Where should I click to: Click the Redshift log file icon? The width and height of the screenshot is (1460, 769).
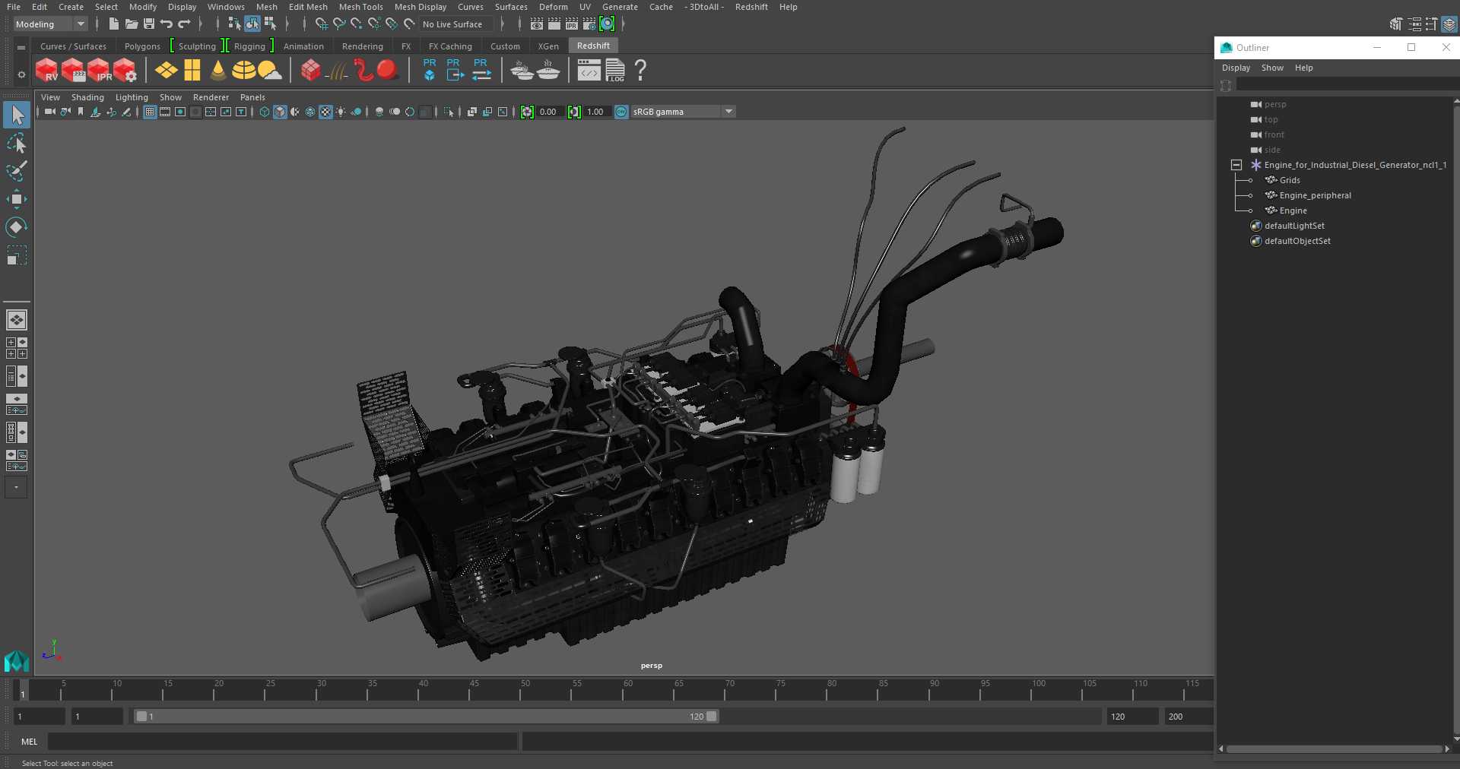click(615, 71)
